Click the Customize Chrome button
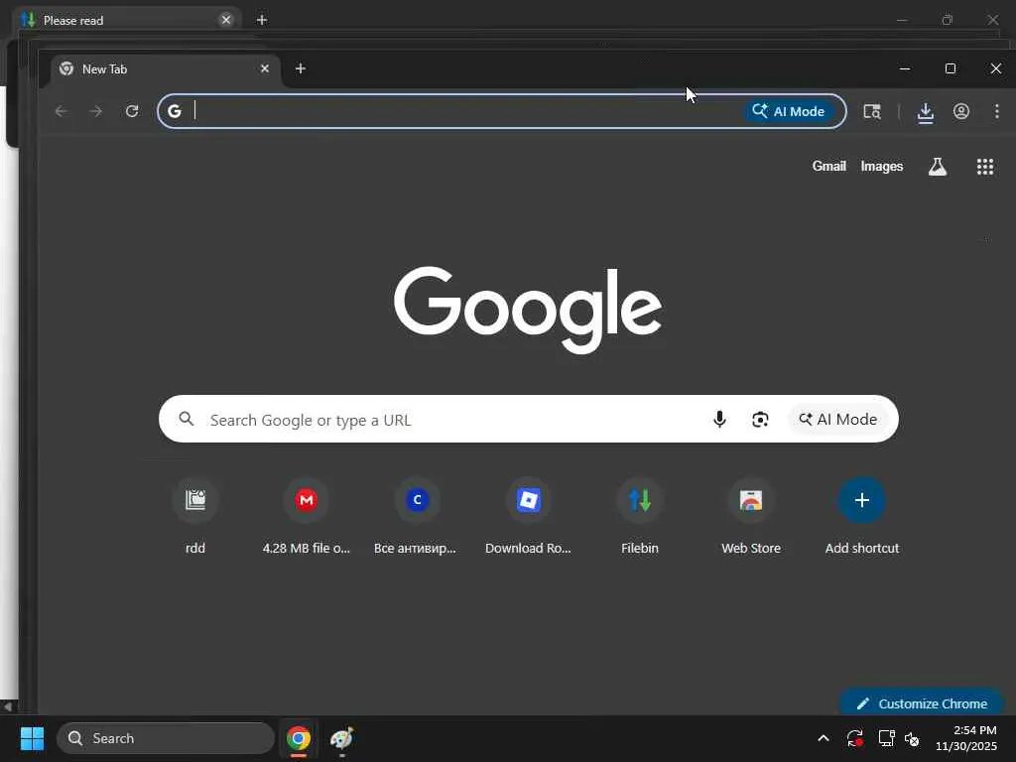Viewport: 1016px width, 762px height. 922,703
